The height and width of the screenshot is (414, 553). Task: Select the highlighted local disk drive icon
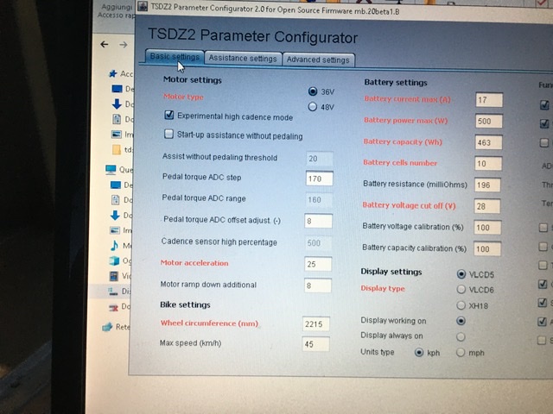[113, 292]
